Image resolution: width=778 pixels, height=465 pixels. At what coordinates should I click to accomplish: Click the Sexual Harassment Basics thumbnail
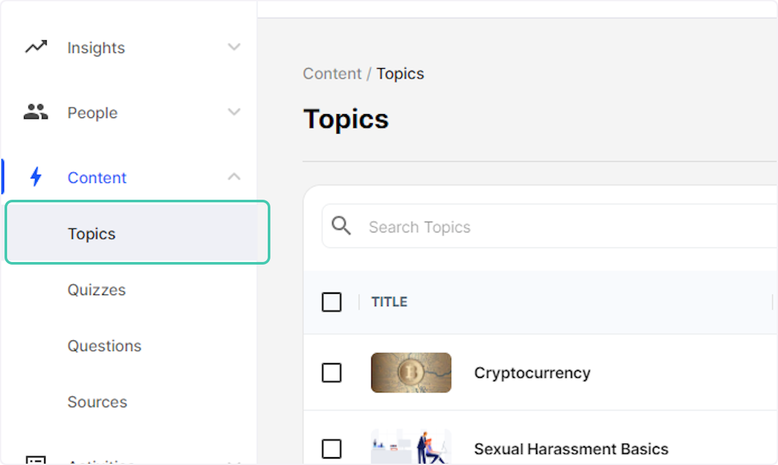click(410, 447)
